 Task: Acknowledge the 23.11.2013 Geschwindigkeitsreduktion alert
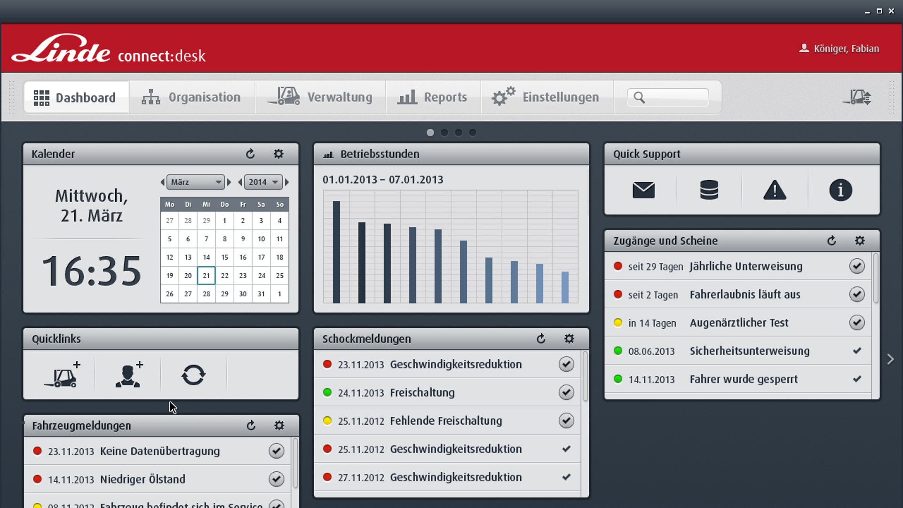[567, 364]
